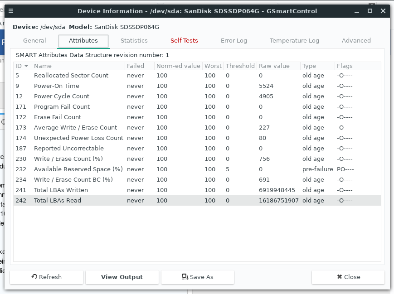Select Write / Erase Count BC (%) row
The height and width of the screenshot is (294, 394).
pyautogui.click(x=197, y=179)
